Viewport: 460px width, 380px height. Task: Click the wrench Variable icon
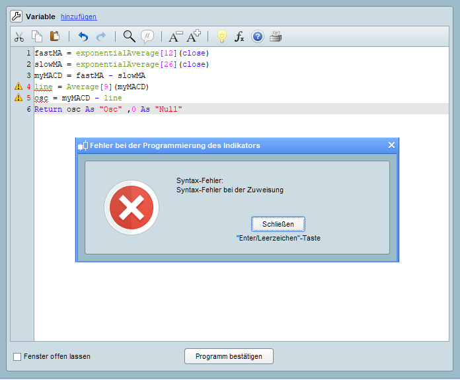click(x=16, y=17)
